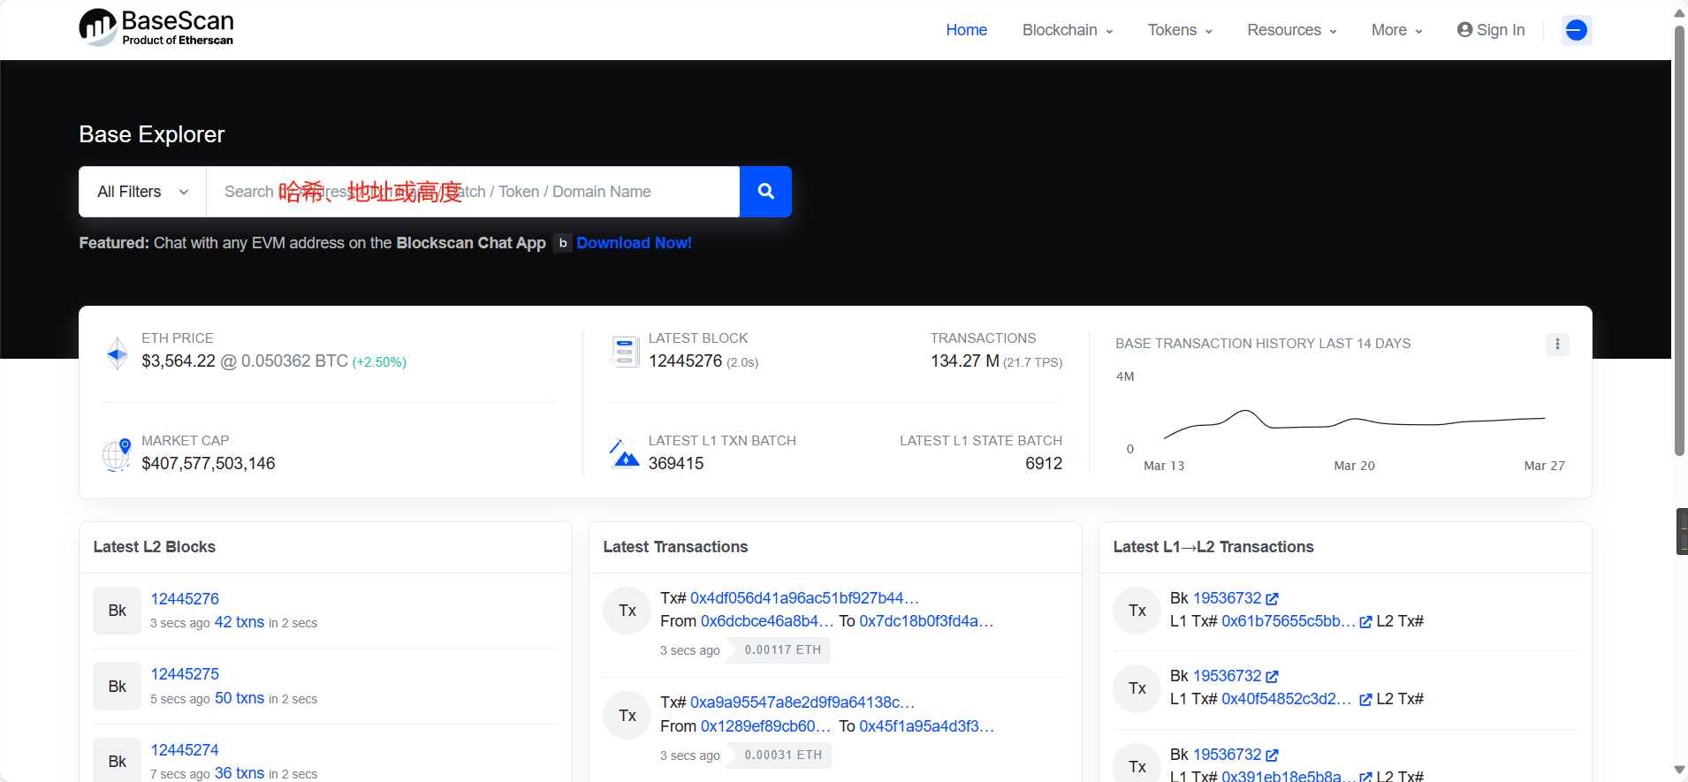This screenshot has width=1688, height=782.
Task: Open sender address 0x1289ef89cb60
Action: [x=766, y=726]
